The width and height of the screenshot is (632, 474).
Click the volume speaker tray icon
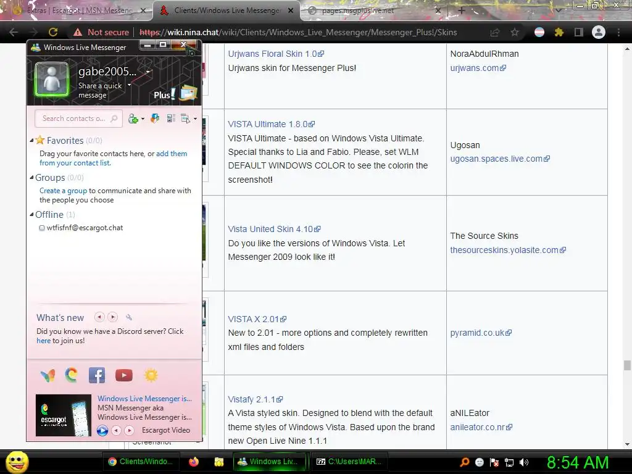tap(524, 462)
